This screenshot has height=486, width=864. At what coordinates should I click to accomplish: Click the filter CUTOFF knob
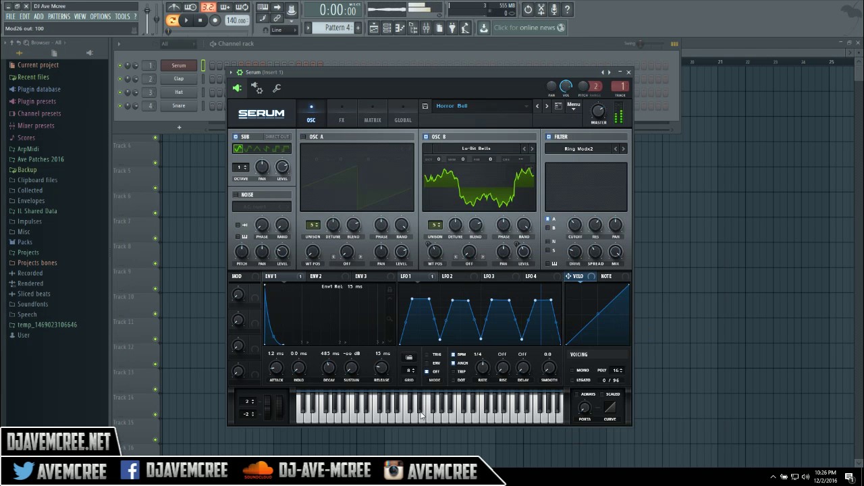pyautogui.click(x=574, y=225)
